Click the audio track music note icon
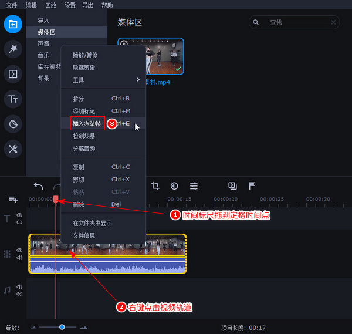This screenshot has width=352, height=334. point(7,290)
